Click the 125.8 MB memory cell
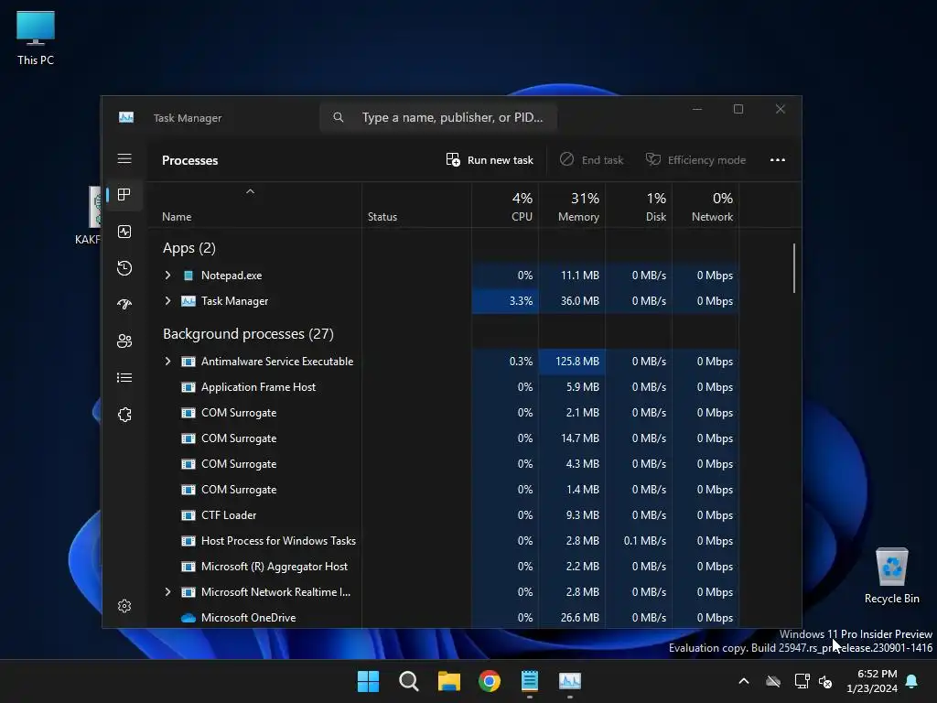937x703 pixels. click(572, 362)
